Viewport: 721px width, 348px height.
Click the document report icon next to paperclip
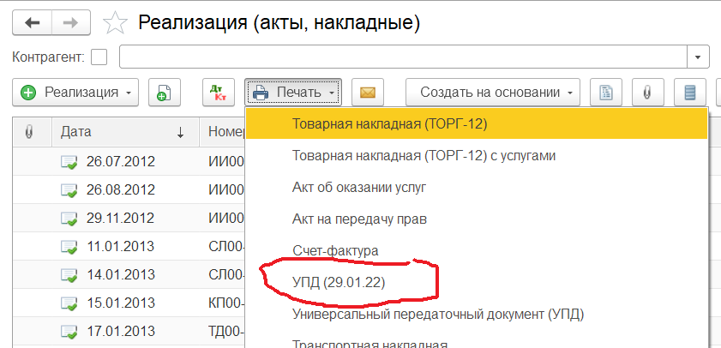606,93
